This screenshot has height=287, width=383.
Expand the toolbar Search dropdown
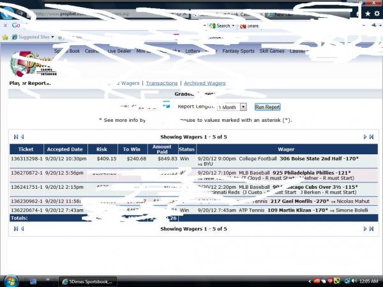coord(234,26)
